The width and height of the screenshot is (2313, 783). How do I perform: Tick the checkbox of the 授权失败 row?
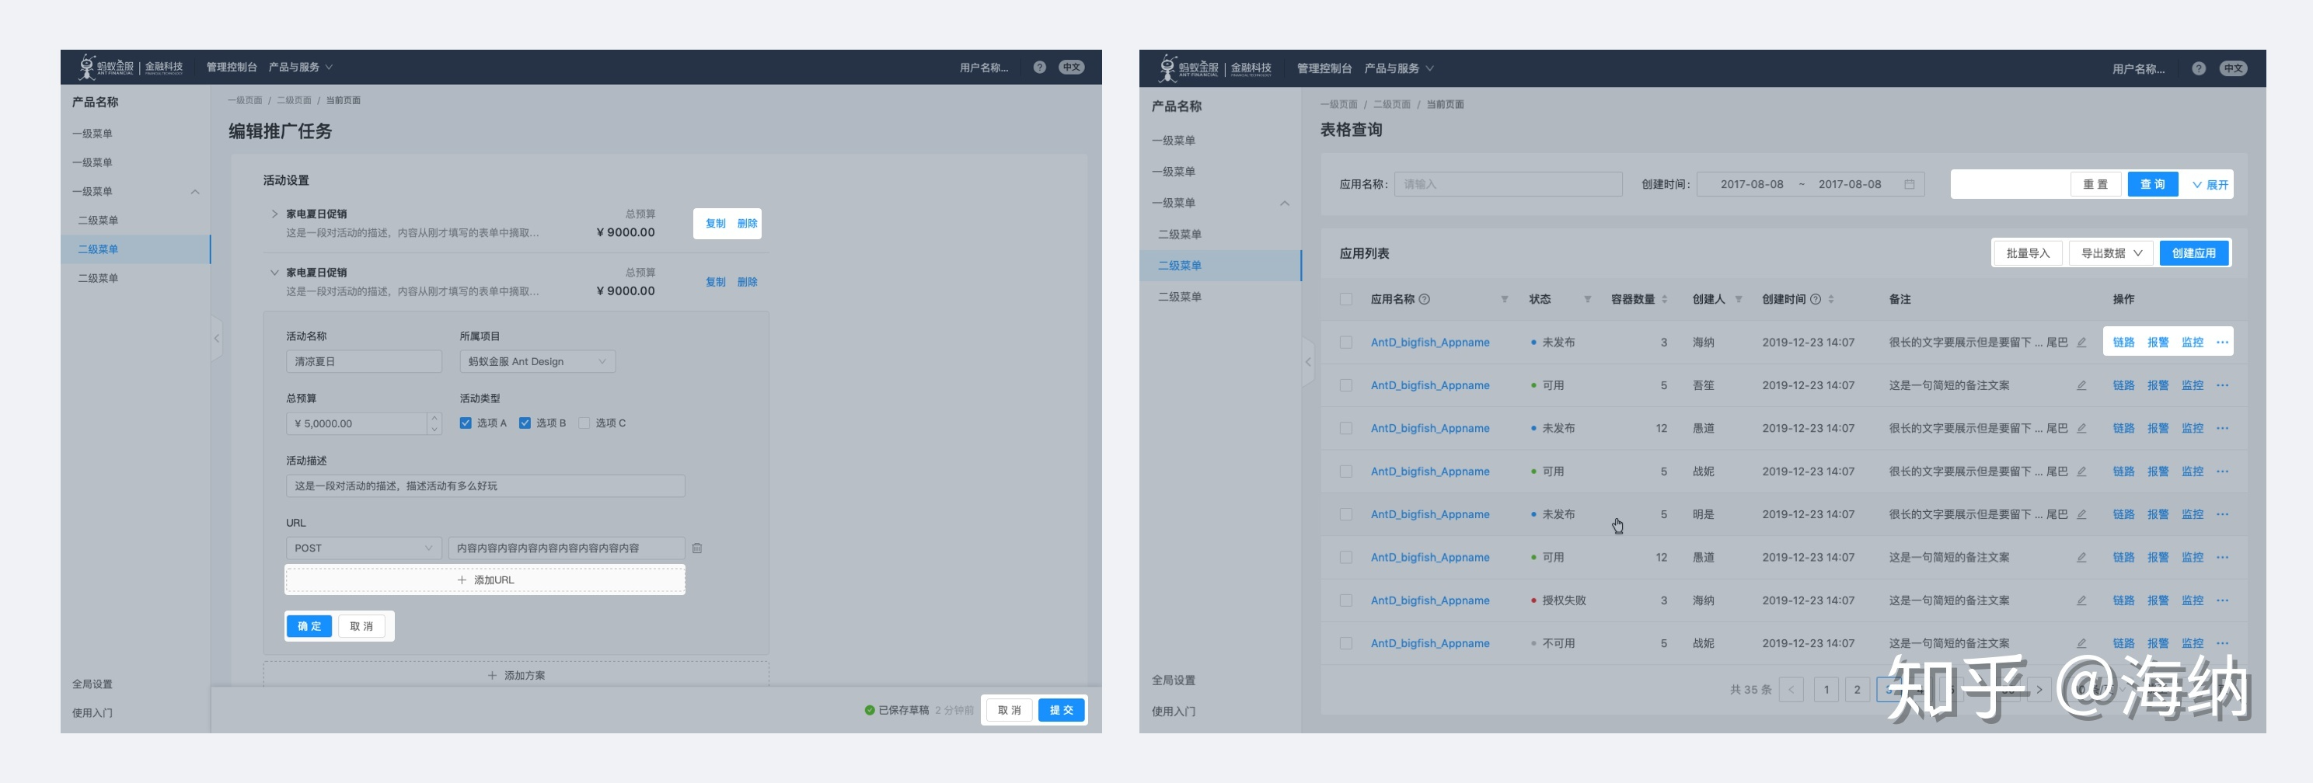tap(1345, 601)
